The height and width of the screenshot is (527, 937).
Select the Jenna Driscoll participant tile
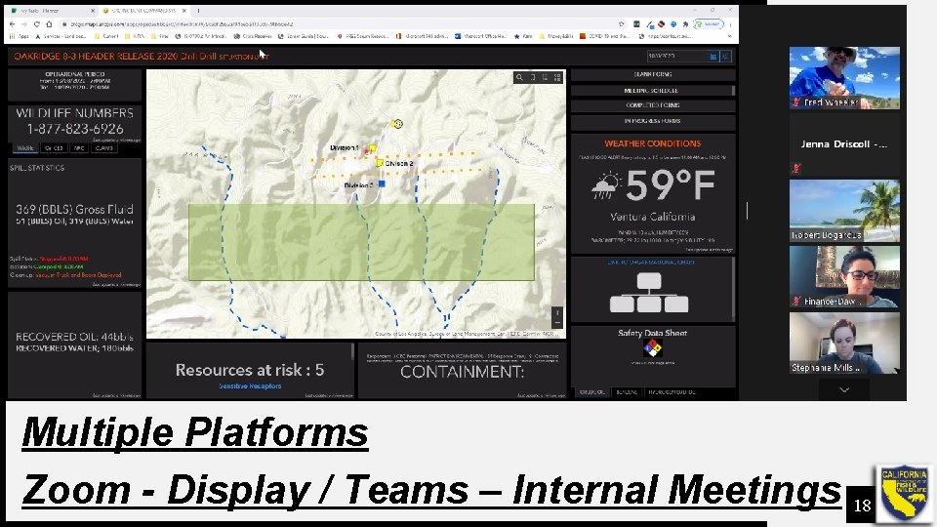pyautogui.click(x=843, y=144)
